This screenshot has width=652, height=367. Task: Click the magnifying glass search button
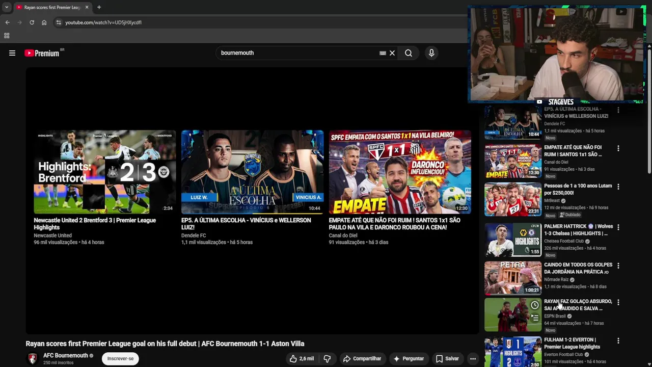click(x=409, y=53)
